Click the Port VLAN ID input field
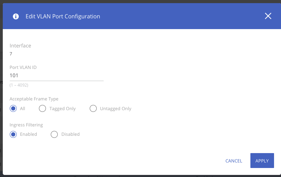Screen dimensions: 281x177 56,76
